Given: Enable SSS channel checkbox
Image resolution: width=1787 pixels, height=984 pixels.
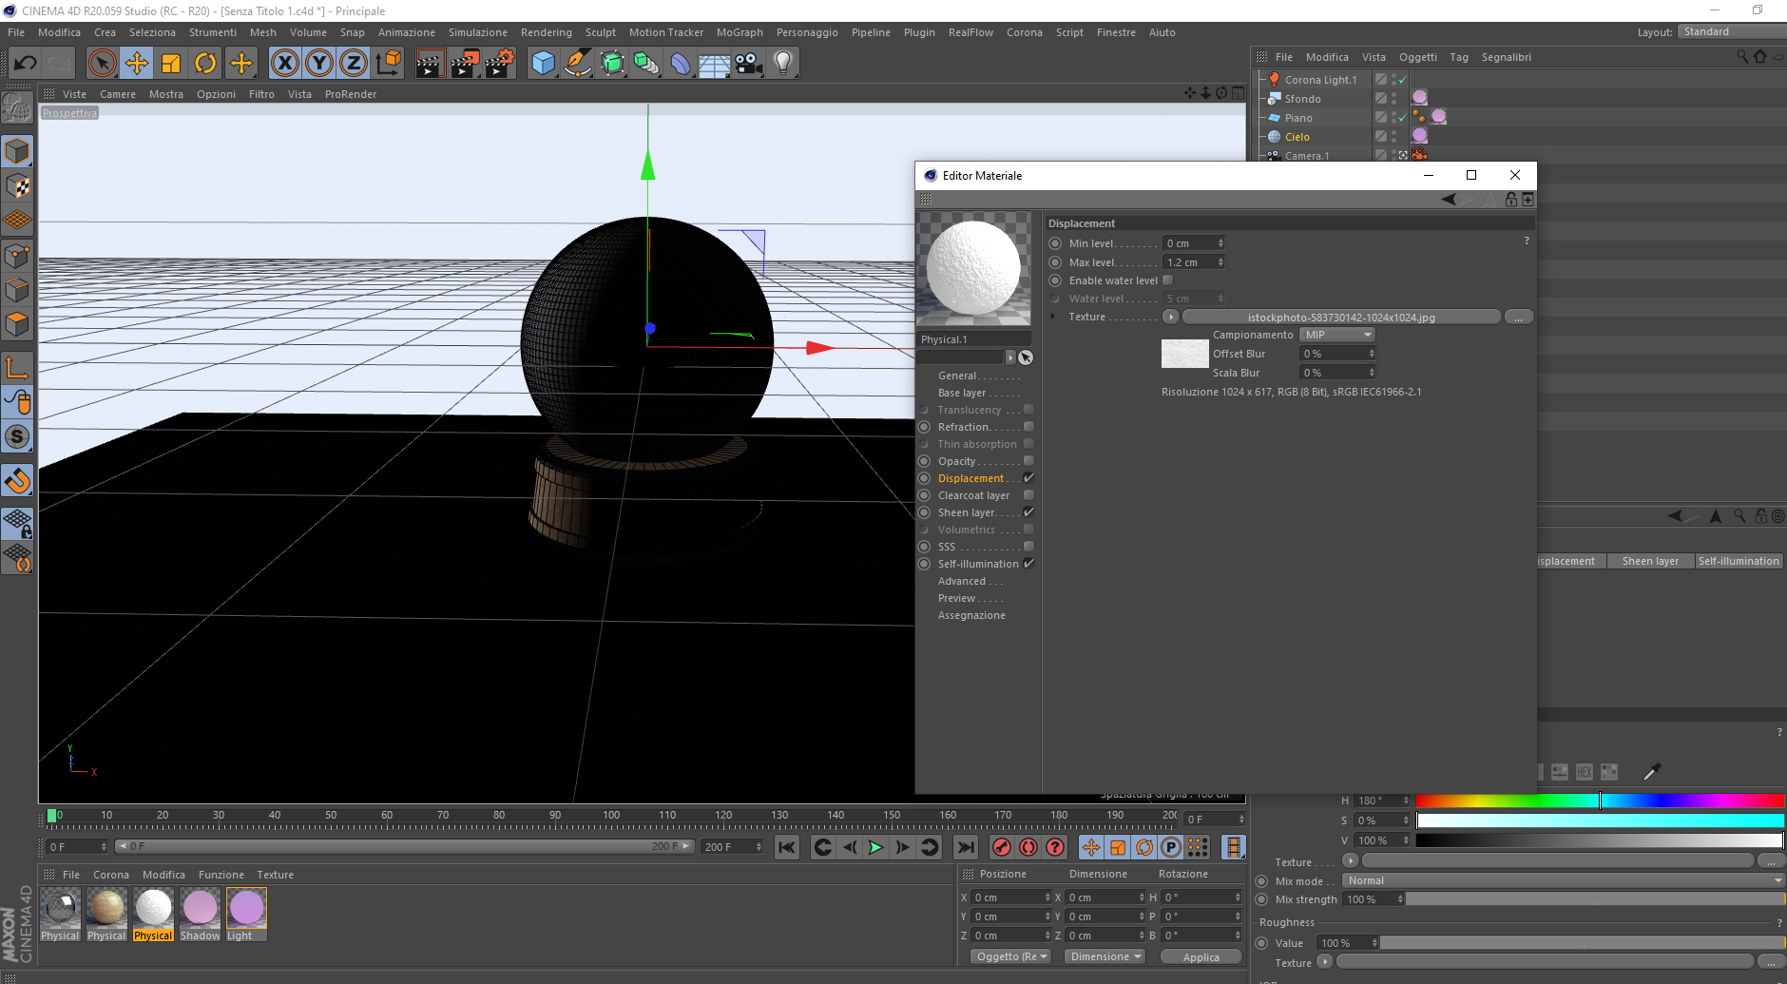Looking at the screenshot, I should click(x=1028, y=547).
